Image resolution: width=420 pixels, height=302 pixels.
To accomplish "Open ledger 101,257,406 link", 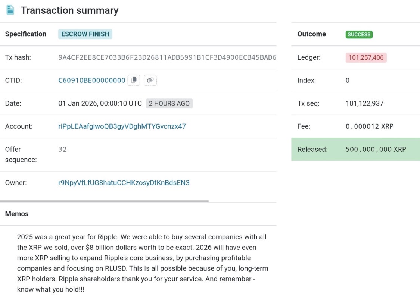I will click(366, 57).
